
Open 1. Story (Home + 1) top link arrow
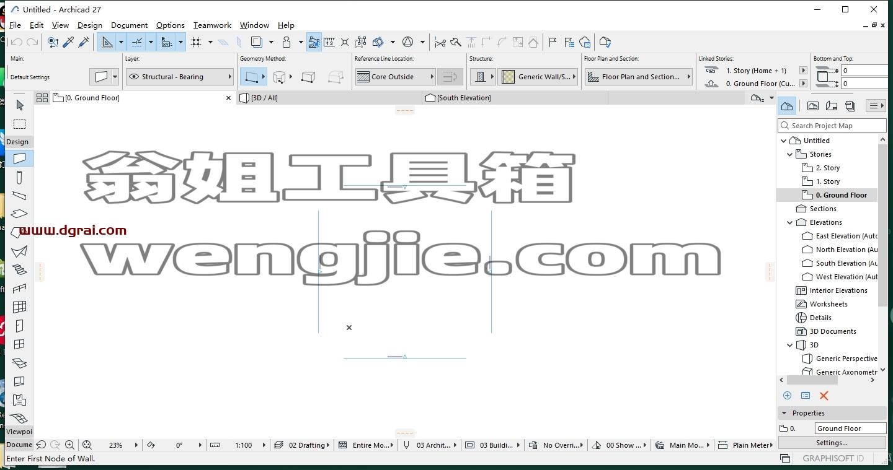[803, 71]
